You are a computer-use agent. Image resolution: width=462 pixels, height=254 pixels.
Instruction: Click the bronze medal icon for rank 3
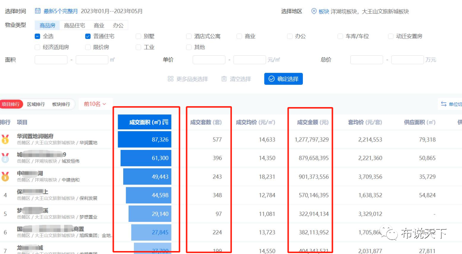[x=5, y=176]
